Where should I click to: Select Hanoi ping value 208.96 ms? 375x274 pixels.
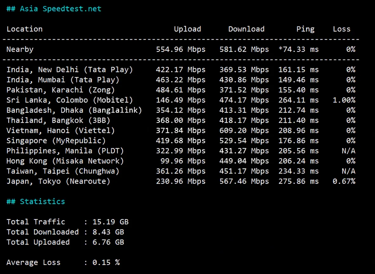click(298, 131)
